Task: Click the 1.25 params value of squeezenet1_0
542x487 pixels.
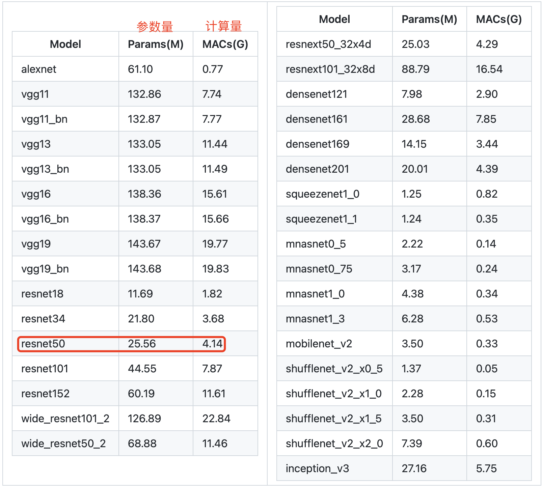Action: click(411, 194)
